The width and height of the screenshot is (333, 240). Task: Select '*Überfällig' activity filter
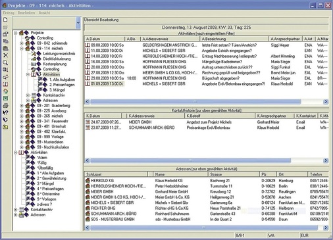pos(45,168)
